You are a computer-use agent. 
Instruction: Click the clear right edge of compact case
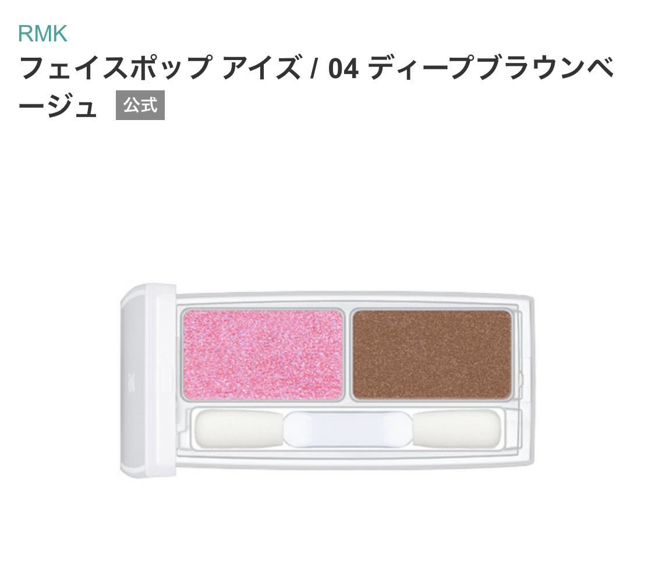coord(526,381)
